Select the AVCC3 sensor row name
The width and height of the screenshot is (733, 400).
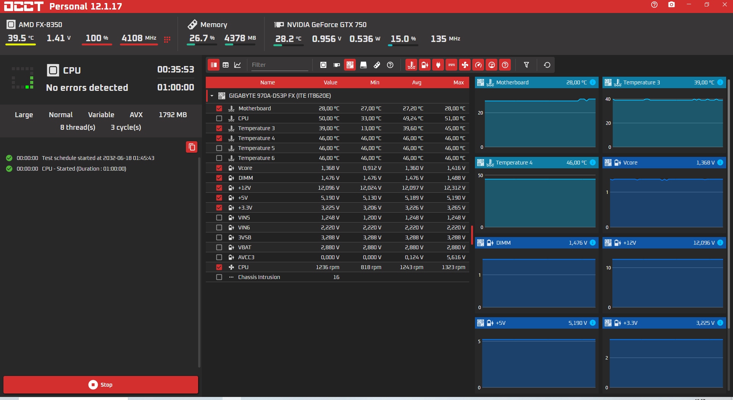click(x=246, y=257)
